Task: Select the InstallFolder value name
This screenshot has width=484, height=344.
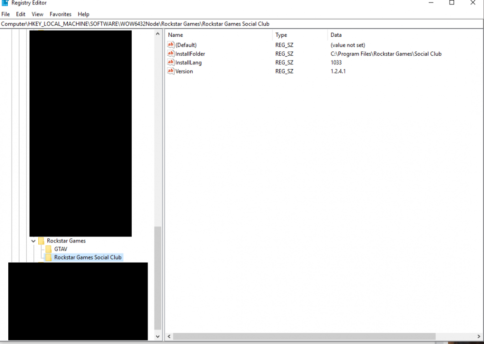Action: 190,54
